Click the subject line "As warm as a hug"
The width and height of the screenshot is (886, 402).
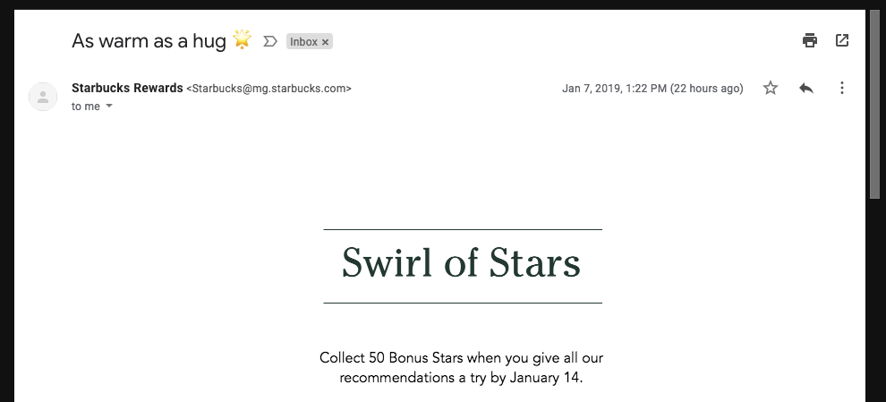click(149, 40)
